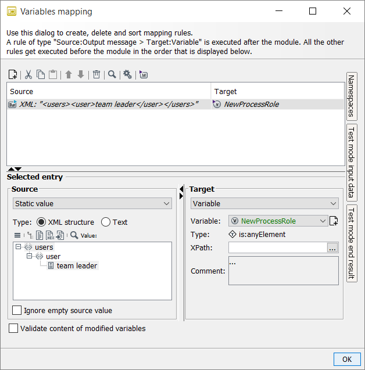Click the copy rule icon
Image resolution: width=365 pixels, height=370 pixels.
coord(41,74)
